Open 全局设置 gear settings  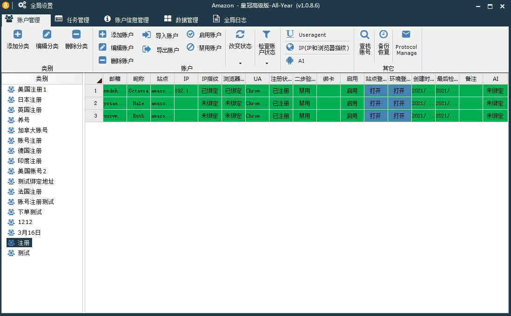tap(35, 6)
